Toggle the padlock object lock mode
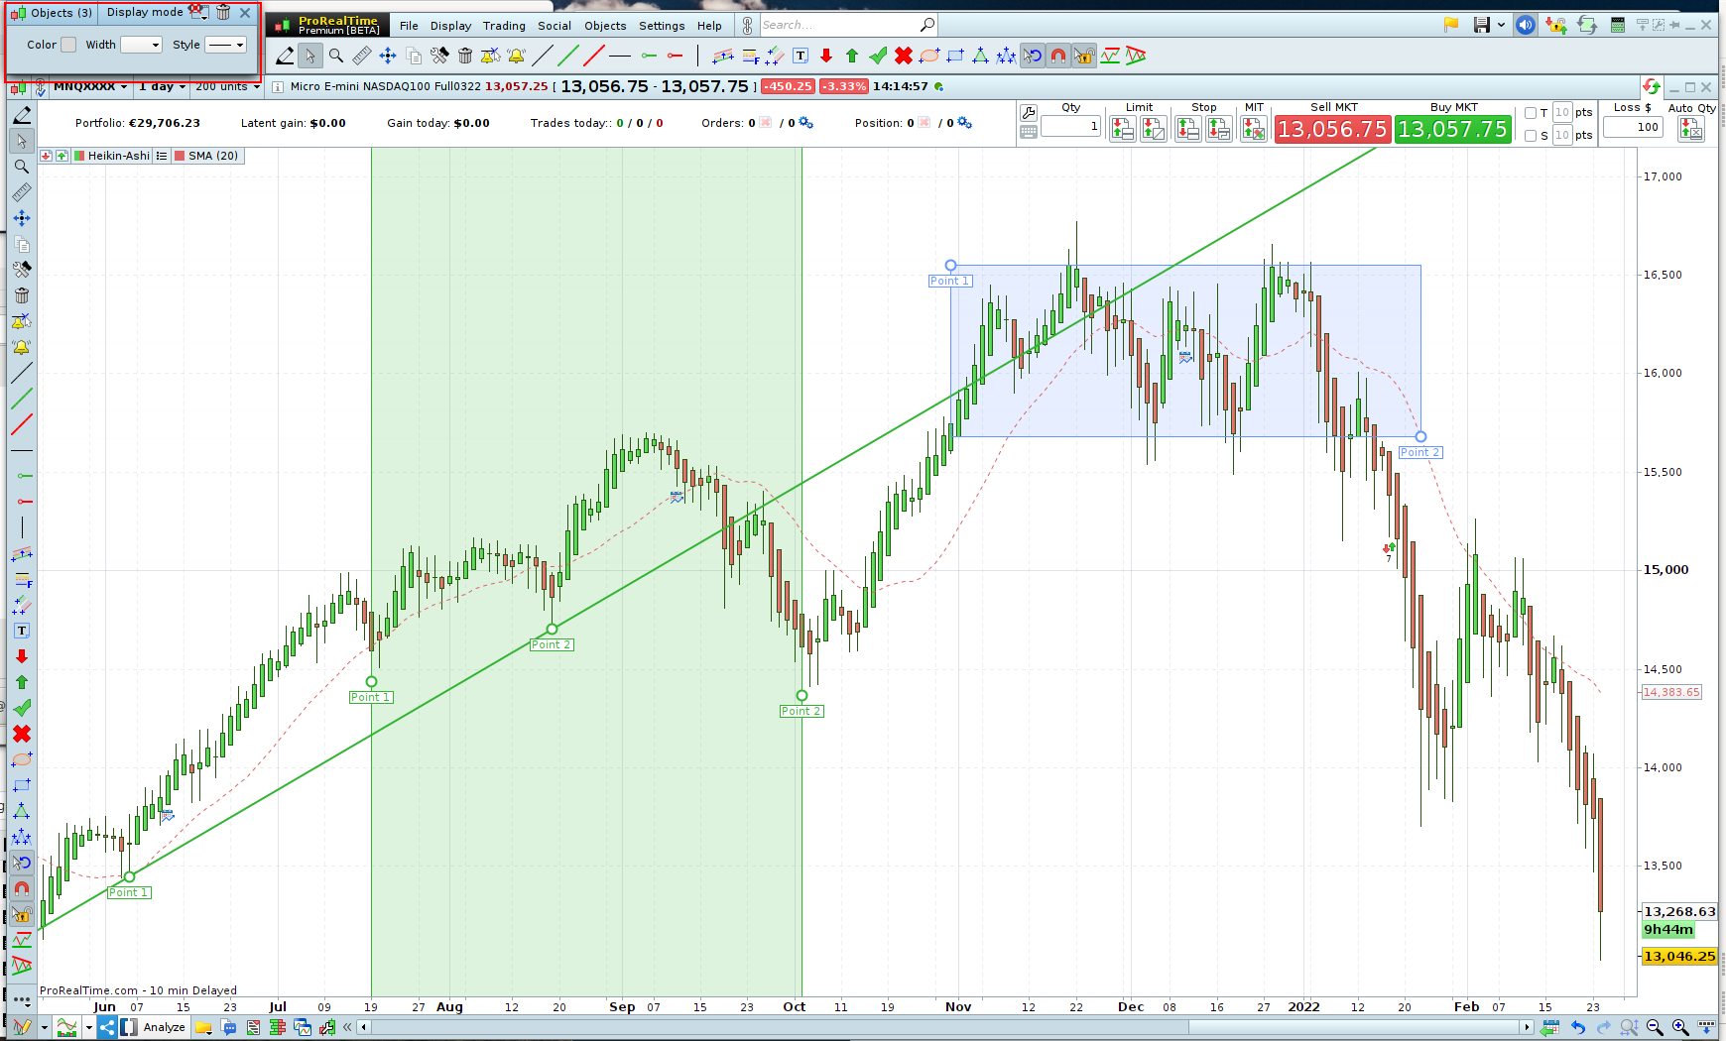Screen dimensions: 1726x1041 1084,56
